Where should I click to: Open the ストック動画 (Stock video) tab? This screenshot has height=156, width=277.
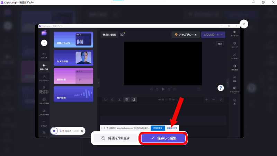click(x=44, y=101)
